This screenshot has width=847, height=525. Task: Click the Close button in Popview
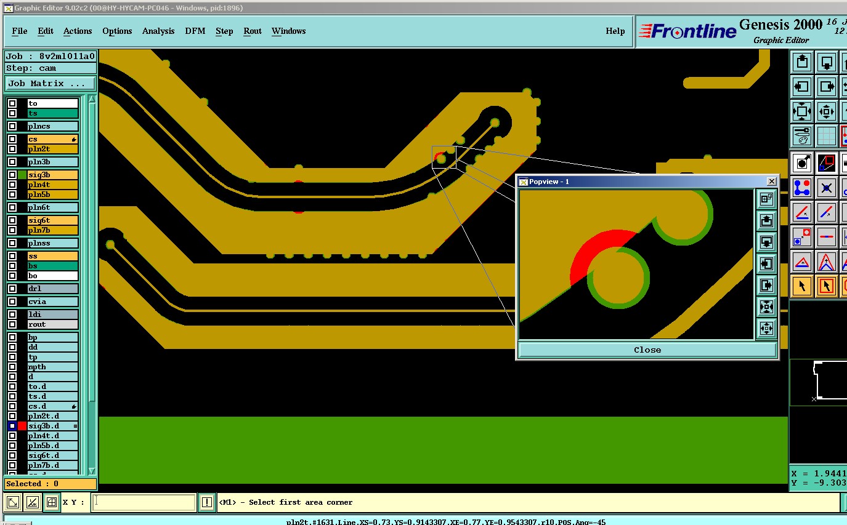click(647, 350)
